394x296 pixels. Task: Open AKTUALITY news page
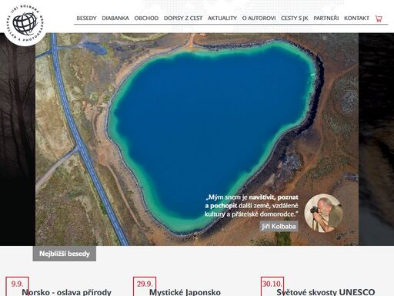click(x=222, y=18)
